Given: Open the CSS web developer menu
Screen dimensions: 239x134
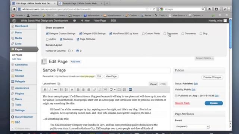Looking at the screenshot, I should pos(48,16).
